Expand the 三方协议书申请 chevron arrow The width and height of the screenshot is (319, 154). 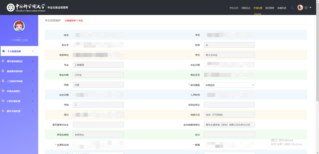click(33, 81)
